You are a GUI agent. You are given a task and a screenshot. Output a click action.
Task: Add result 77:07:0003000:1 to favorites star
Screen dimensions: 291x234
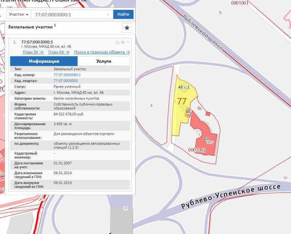coord(123,42)
